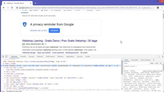Open the DevTools customize three-dot menu

click(159, 56)
